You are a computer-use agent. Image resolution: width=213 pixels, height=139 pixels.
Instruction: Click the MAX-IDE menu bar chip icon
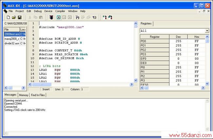(x=5, y=11)
